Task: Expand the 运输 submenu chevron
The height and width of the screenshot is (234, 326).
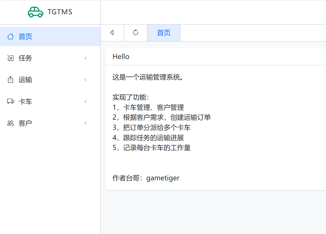Action: click(86, 80)
